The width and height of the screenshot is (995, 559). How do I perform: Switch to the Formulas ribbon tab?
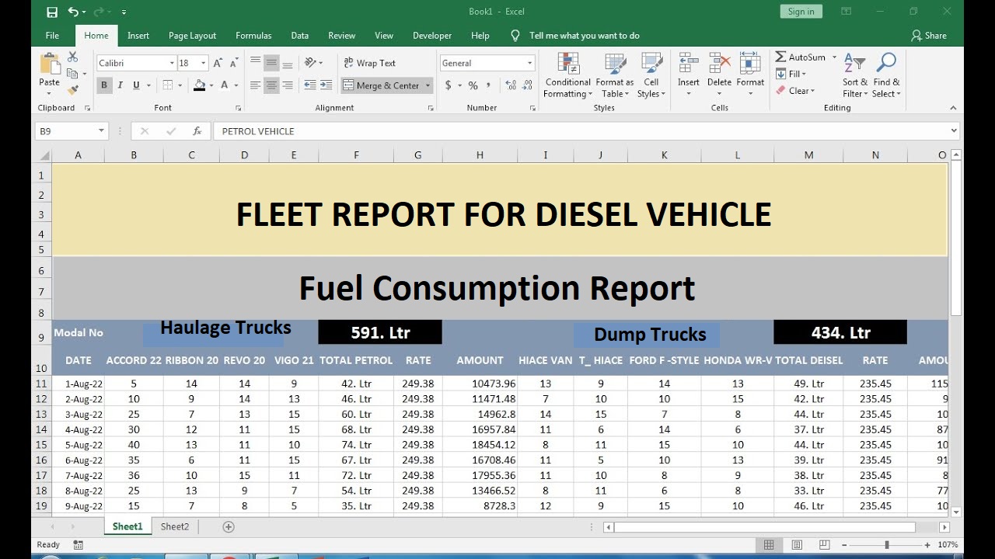click(253, 35)
